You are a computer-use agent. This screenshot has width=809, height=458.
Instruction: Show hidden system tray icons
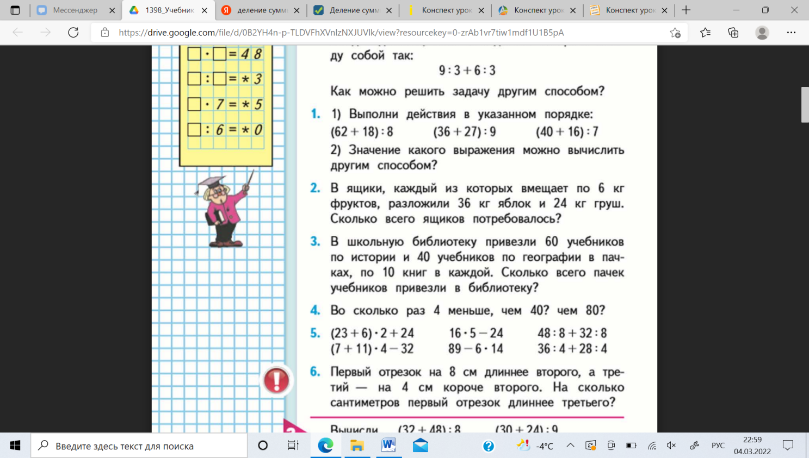pos(570,446)
